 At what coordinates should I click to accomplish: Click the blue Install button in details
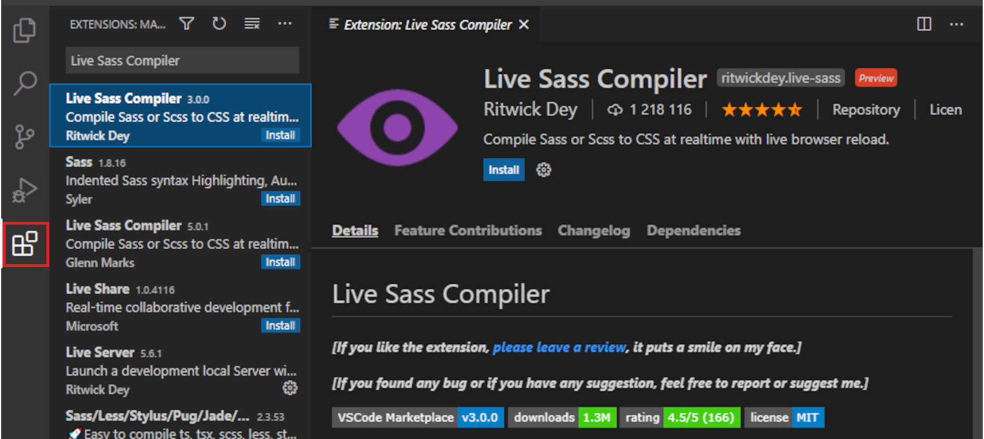click(x=504, y=170)
